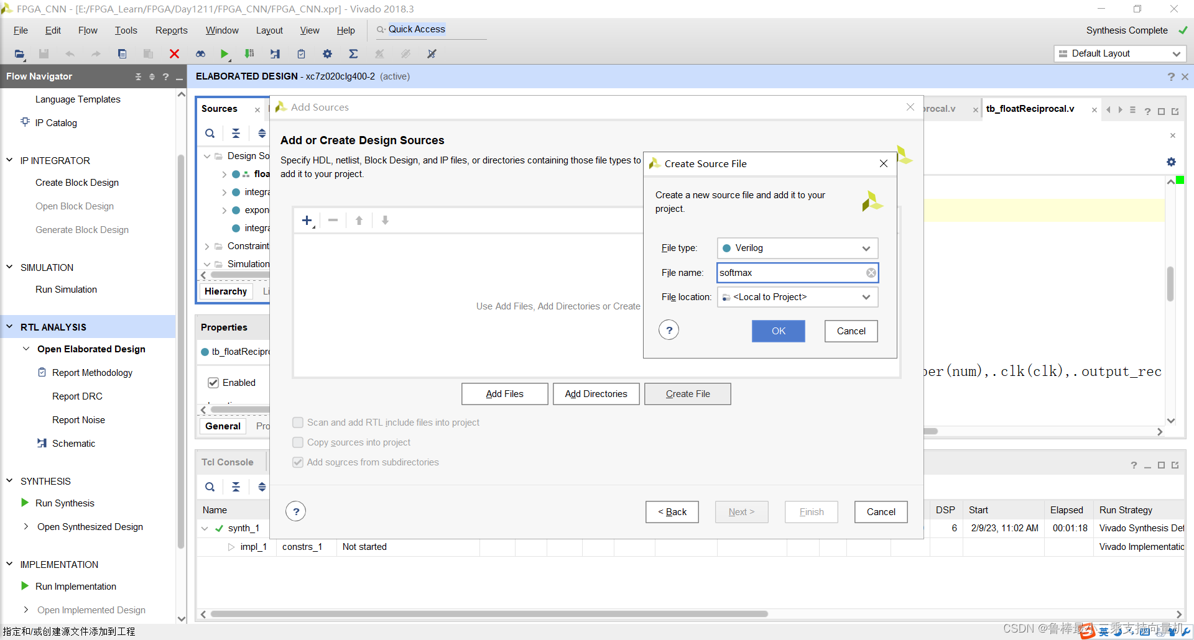This screenshot has height=640, width=1194.
Task: Open the File menu
Action: pyautogui.click(x=21, y=30)
